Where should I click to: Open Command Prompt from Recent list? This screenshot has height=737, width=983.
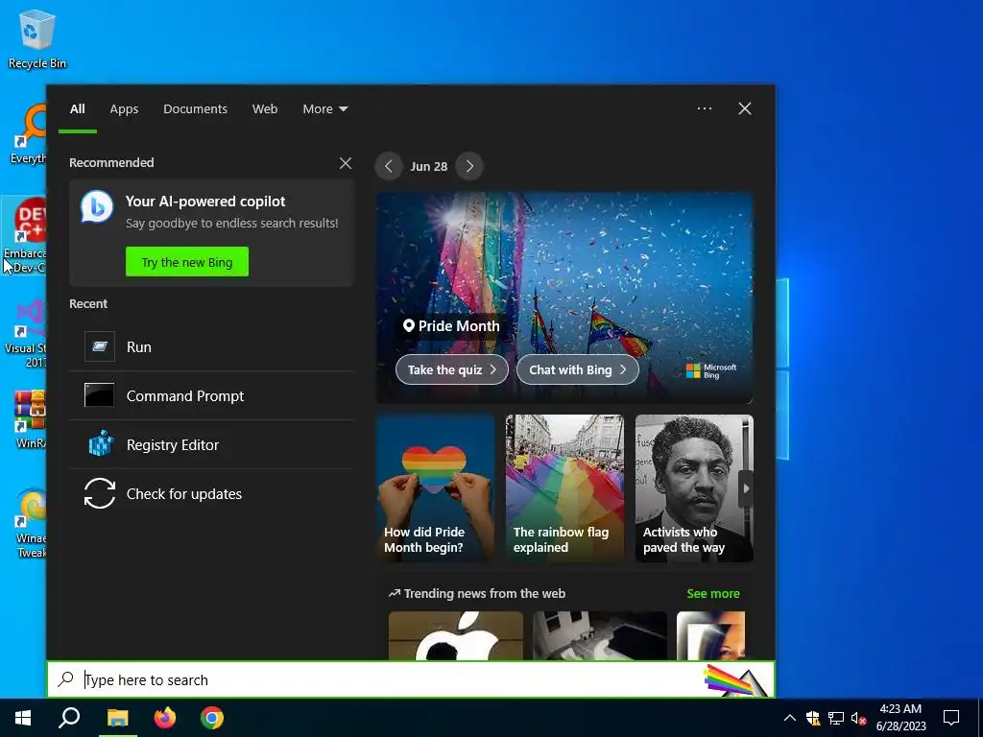[212, 395]
